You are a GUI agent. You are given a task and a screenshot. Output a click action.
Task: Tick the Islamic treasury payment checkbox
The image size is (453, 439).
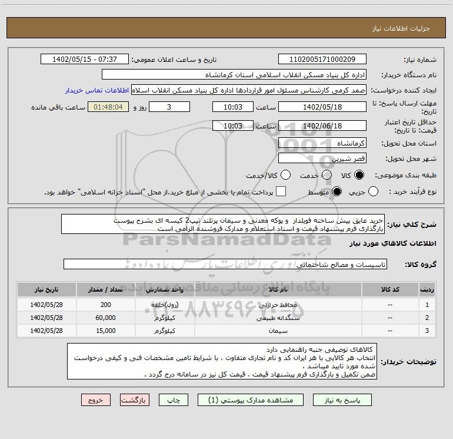[x=281, y=192]
